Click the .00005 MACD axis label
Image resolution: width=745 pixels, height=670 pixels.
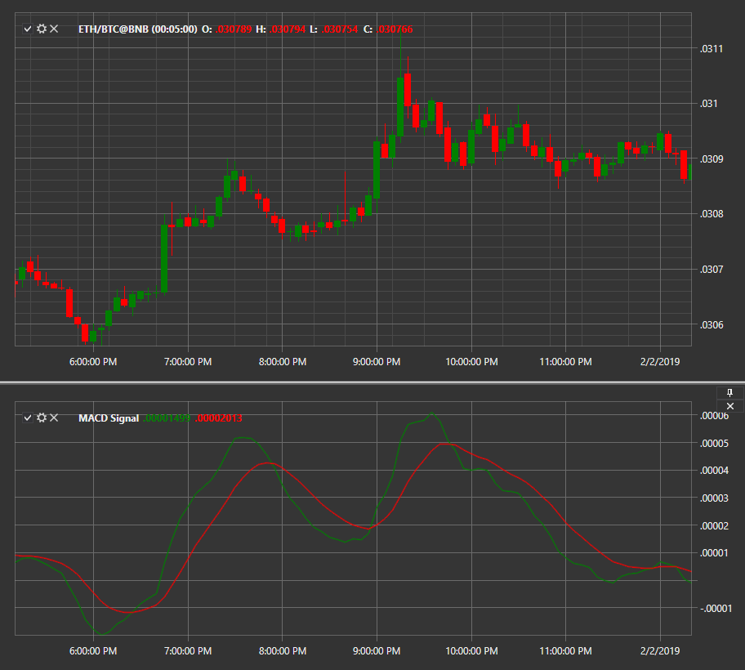[714, 444]
